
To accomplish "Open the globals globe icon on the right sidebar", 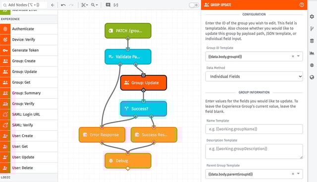I will coord(312,77).
